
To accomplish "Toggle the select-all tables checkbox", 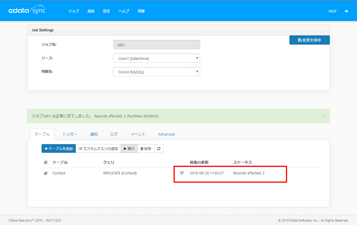I will coord(46,162).
